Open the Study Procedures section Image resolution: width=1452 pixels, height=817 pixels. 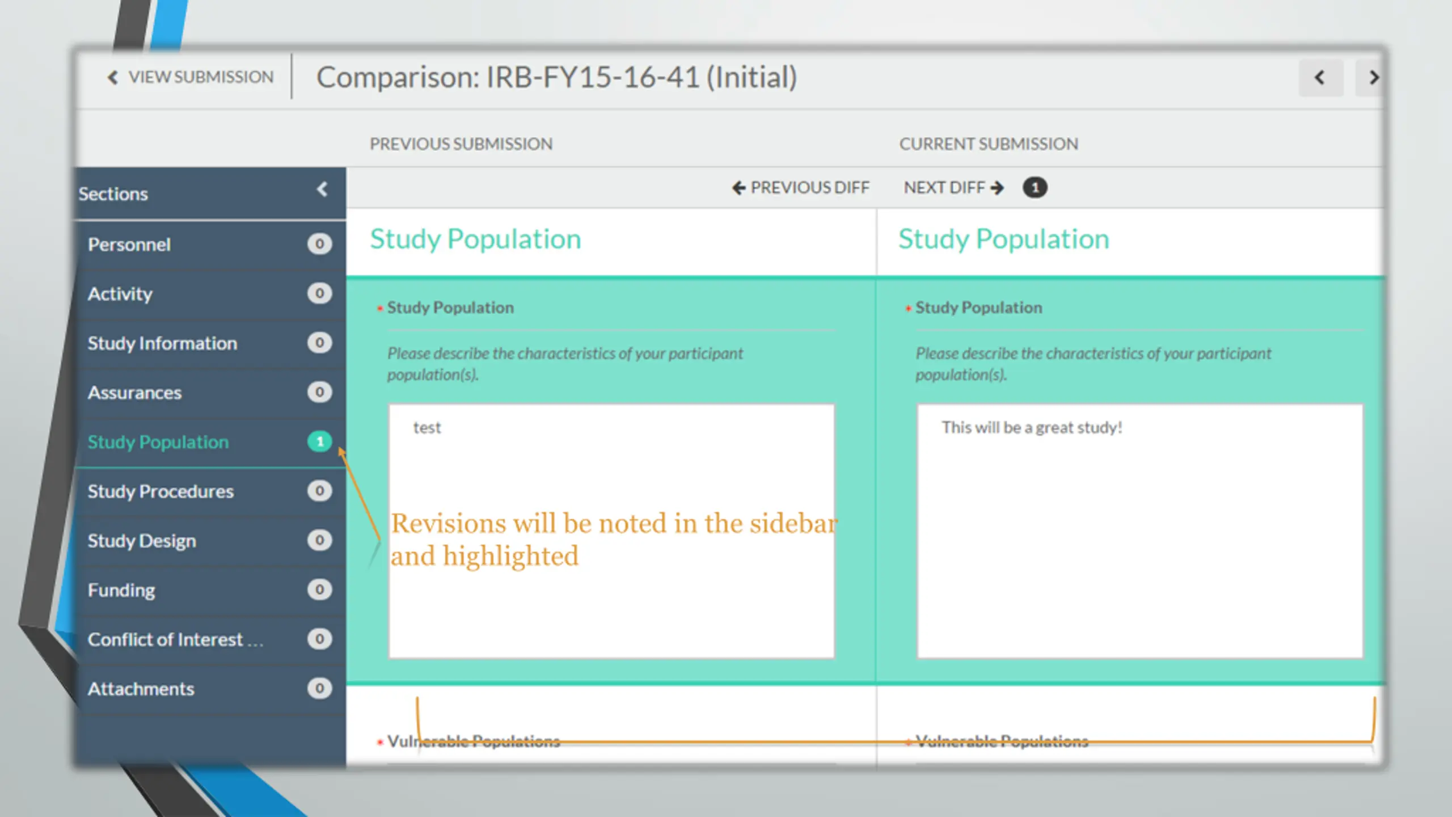point(210,491)
